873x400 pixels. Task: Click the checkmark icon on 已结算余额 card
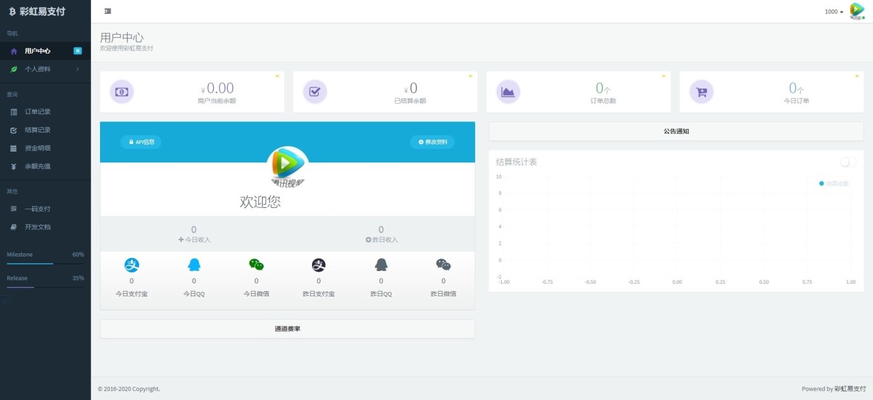315,92
